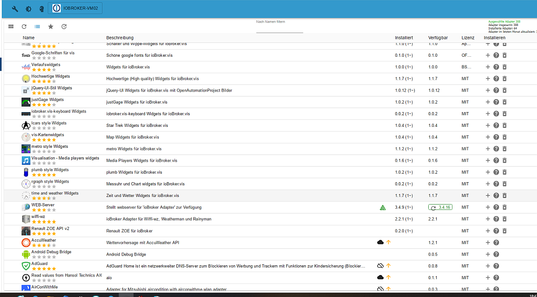Click the Verfügbar column header

point(438,38)
